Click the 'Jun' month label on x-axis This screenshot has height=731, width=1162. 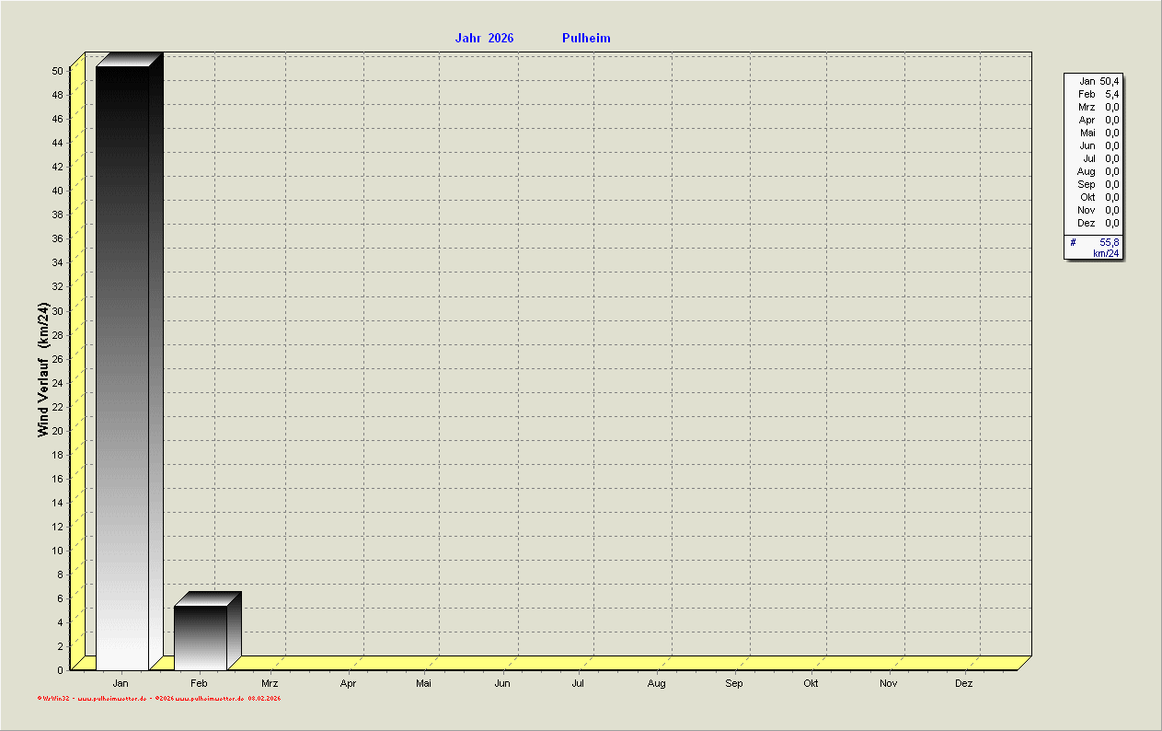click(502, 684)
